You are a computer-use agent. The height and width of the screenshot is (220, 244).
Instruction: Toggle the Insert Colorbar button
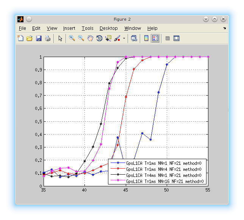(146, 38)
